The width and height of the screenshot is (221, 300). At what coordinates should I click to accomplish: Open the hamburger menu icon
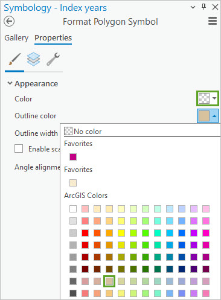point(213,21)
